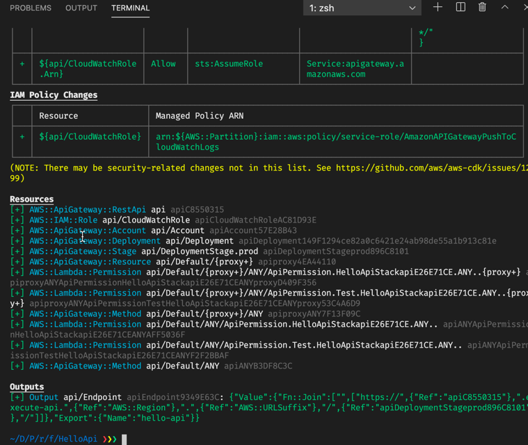Viewport: 528px width, 445px height.
Task: Click 'apiproxyANY7F13F09C' logical ID text
Action: pyautogui.click(x=314, y=314)
